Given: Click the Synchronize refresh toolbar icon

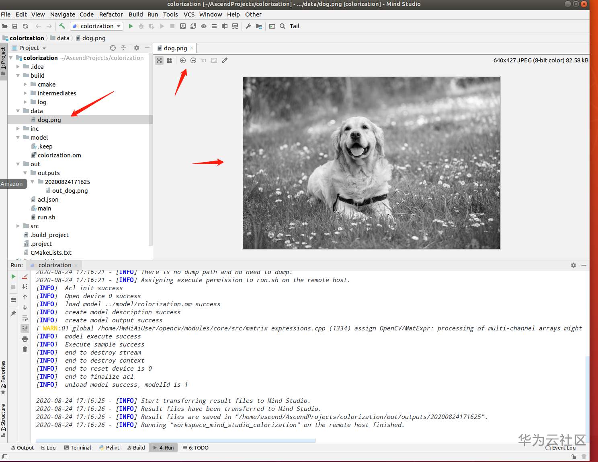Looking at the screenshot, I should click(x=25, y=26).
